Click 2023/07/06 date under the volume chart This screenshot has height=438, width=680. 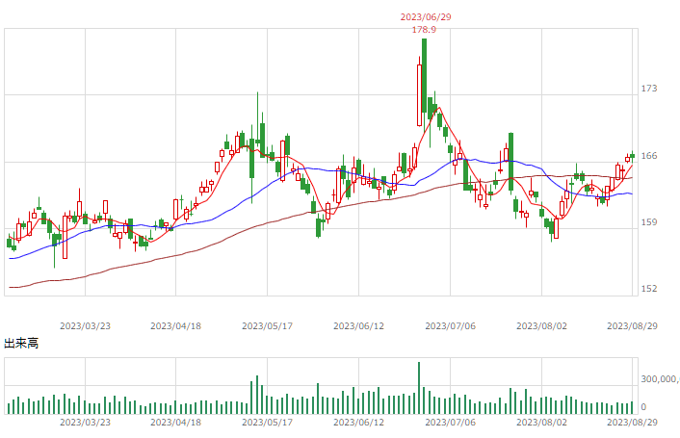(450, 422)
